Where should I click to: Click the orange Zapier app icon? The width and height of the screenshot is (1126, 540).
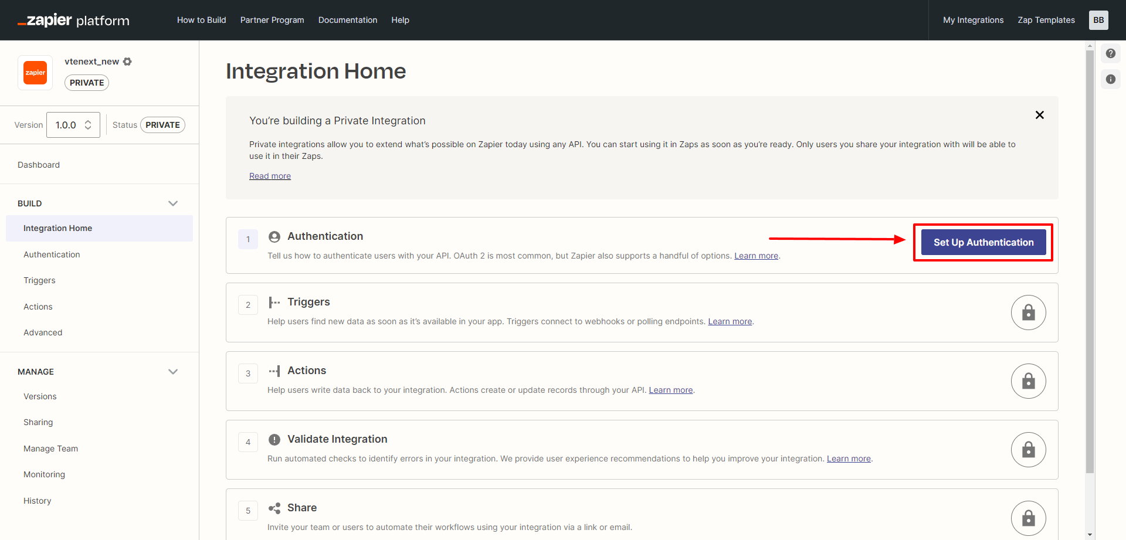tap(35, 73)
